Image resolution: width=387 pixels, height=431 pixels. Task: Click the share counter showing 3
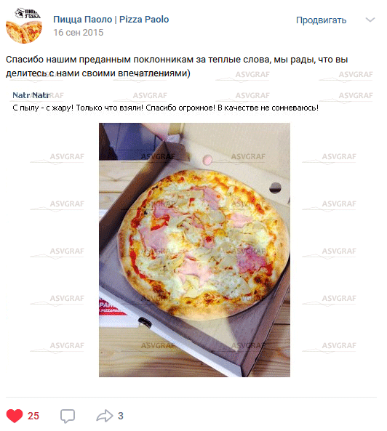(x=121, y=416)
